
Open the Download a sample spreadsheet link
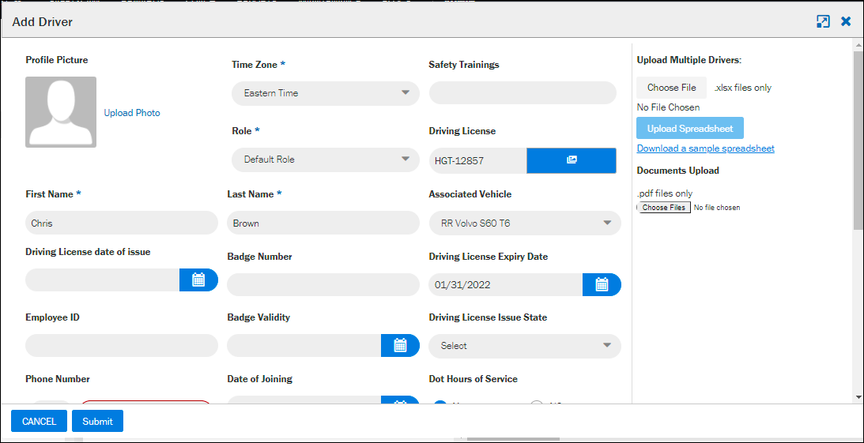(705, 148)
